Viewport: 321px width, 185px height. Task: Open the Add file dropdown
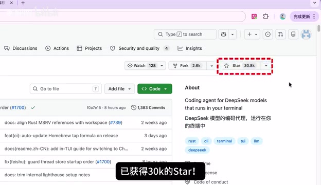pyautogui.click(x=119, y=89)
